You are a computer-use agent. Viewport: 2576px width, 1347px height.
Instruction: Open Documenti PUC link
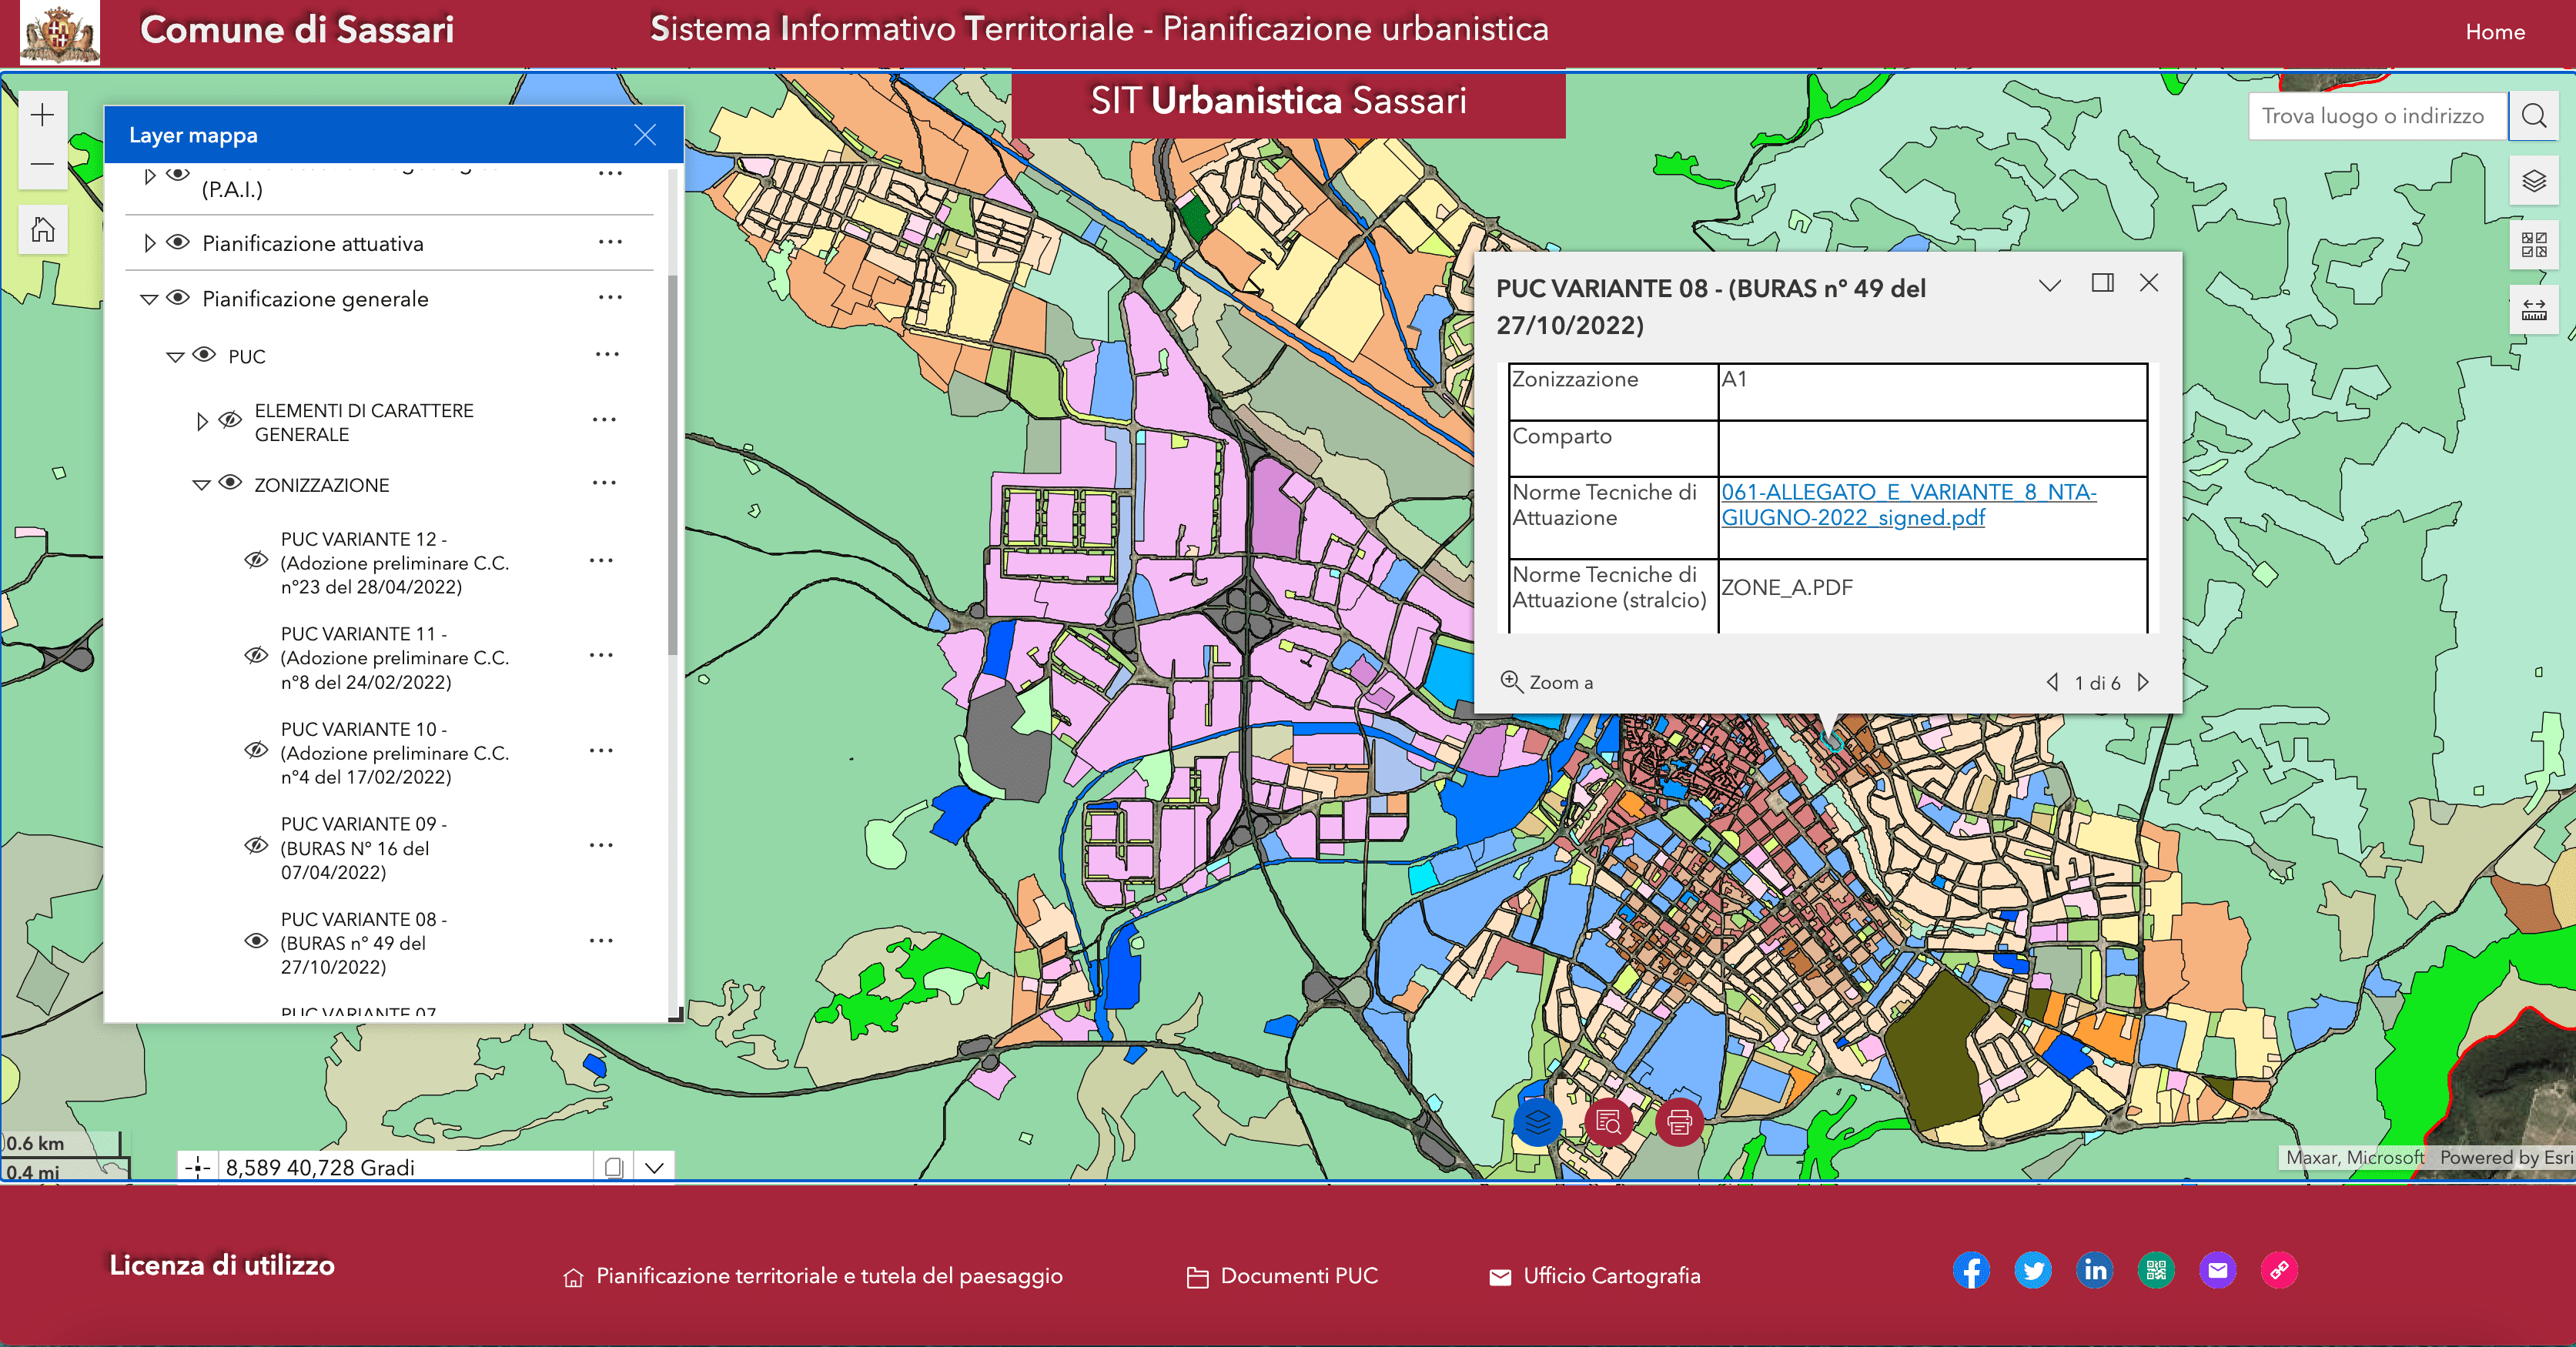point(1282,1276)
